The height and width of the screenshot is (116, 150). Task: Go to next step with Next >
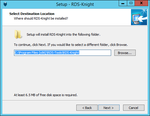click(109, 108)
